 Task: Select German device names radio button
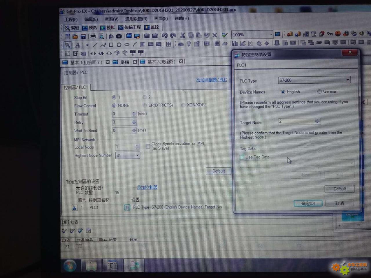coord(319,92)
